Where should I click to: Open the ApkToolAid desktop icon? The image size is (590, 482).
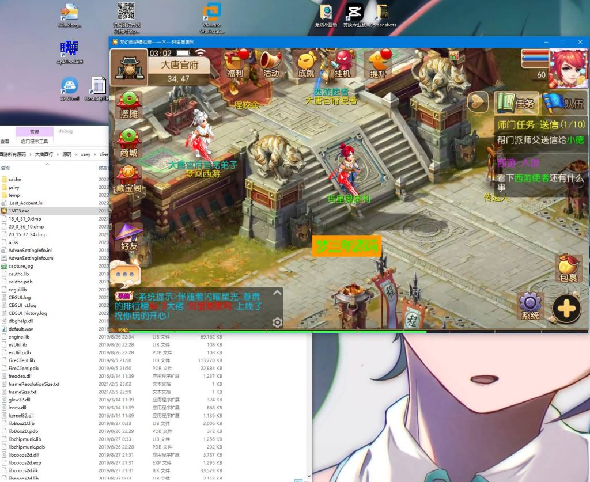70,52
